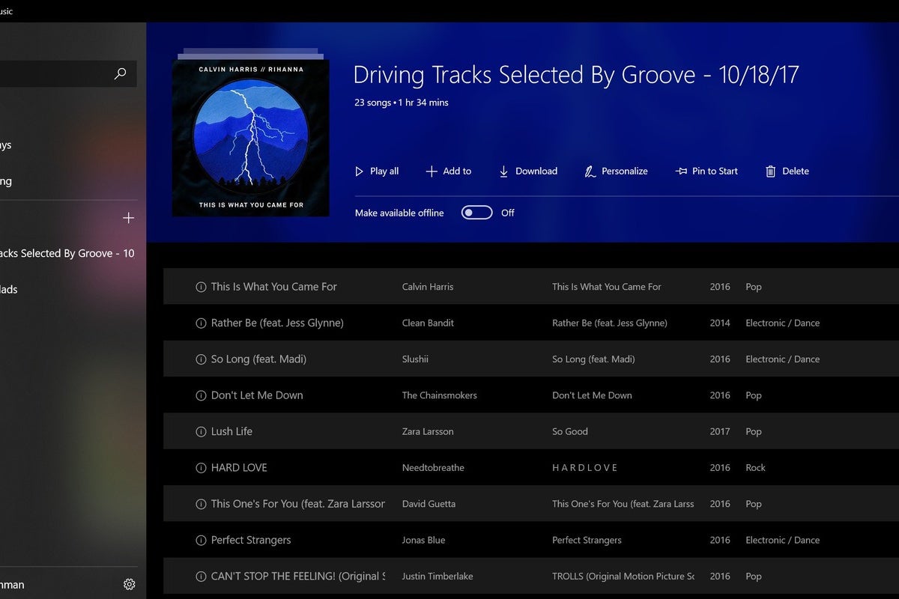This screenshot has height=599, width=899.
Task: Open artist Slushii
Action: [415, 359]
